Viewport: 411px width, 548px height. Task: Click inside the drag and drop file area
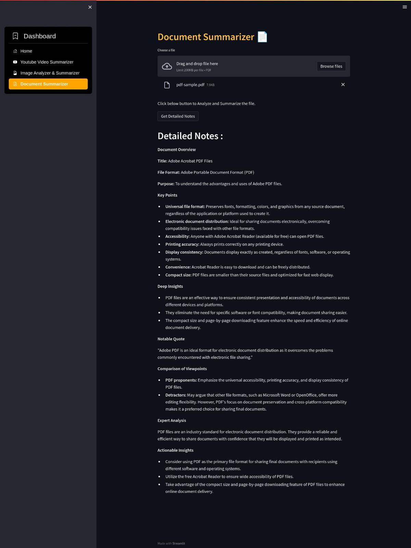click(240, 66)
